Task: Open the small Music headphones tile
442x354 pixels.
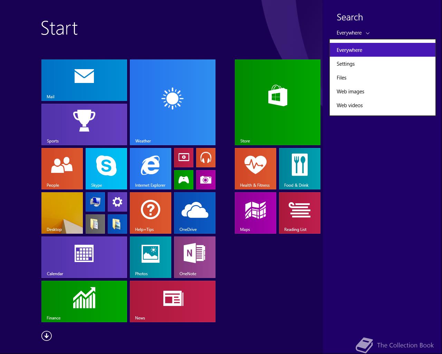Action: pos(206,158)
